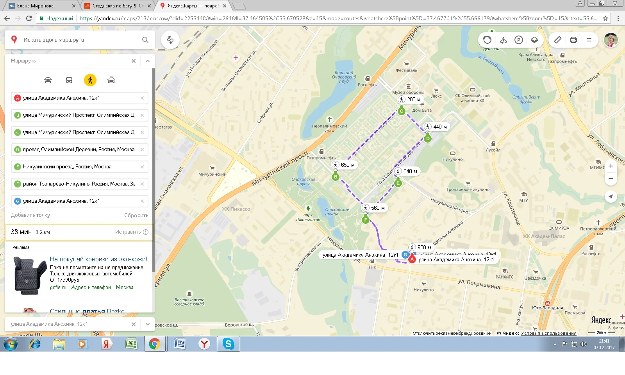The image size is (625, 375).
Task: Locate my position with arrow button
Action: [611, 196]
